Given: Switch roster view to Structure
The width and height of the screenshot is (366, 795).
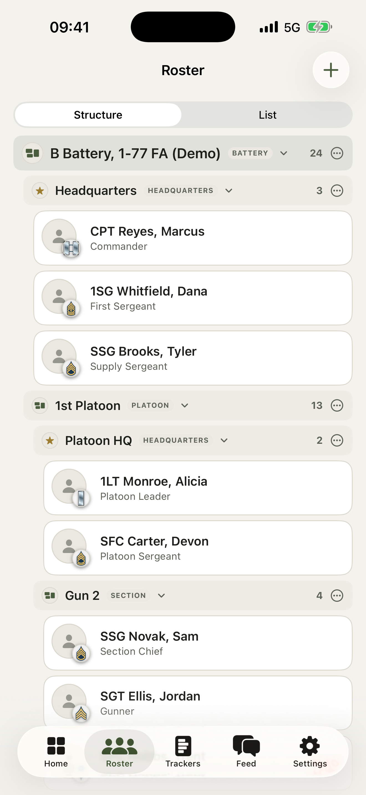Looking at the screenshot, I should [x=98, y=115].
